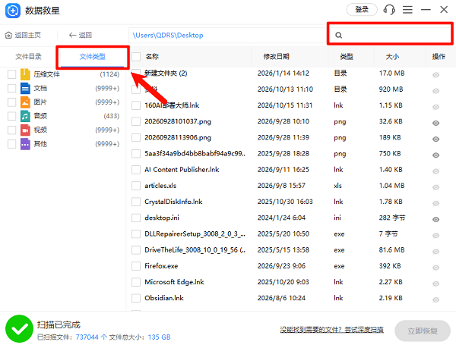Click eye icon for CrystalDiskInfo.lnk row

click(x=435, y=203)
